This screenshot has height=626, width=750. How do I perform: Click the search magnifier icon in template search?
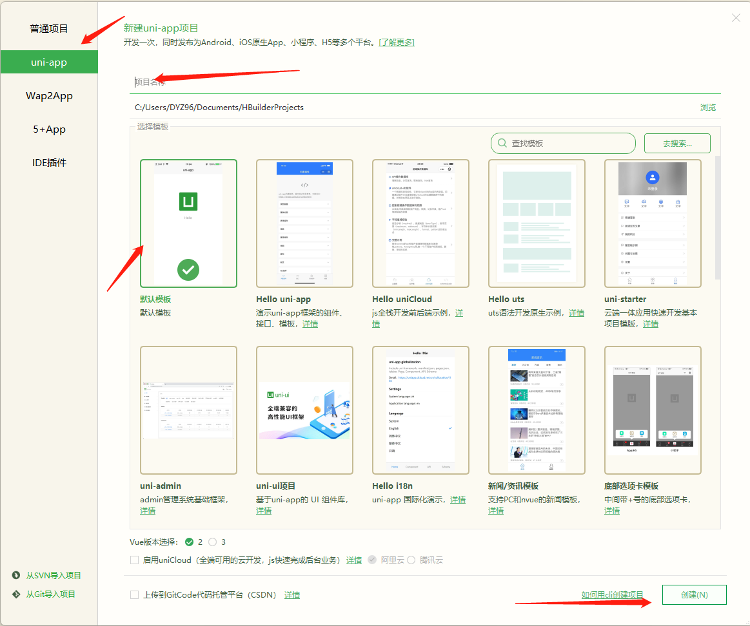[x=502, y=143]
